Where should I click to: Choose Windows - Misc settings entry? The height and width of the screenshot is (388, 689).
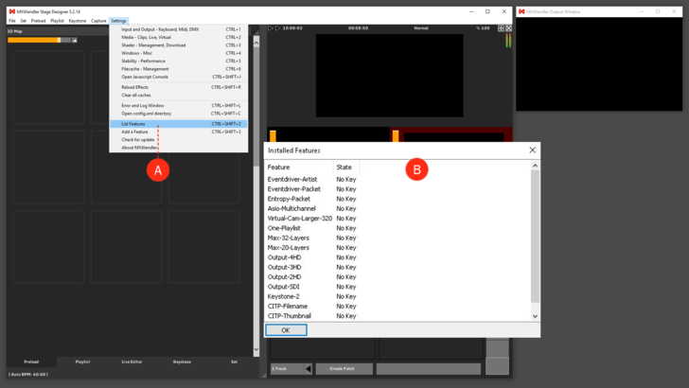point(178,53)
